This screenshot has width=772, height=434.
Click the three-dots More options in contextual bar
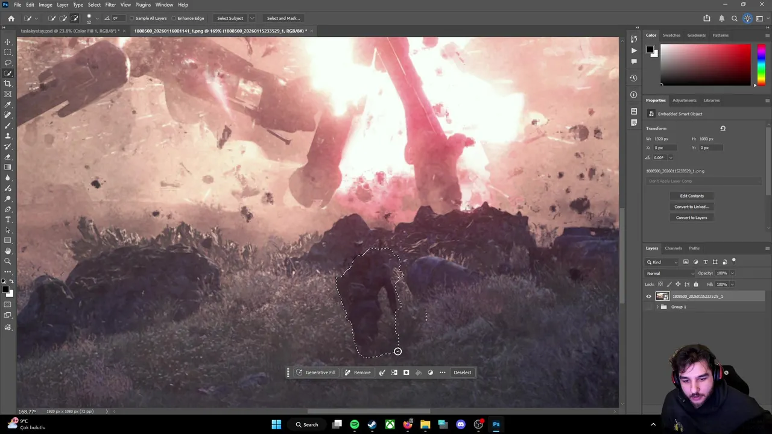pyautogui.click(x=442, y=373)
